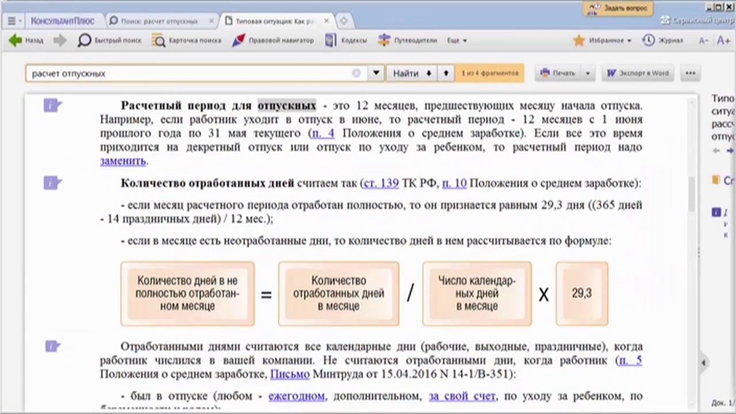The height and width of the screenshot is (414, 736).
Task: Follow the 'ежегодном' link
Action: click(x=296, y=396)
